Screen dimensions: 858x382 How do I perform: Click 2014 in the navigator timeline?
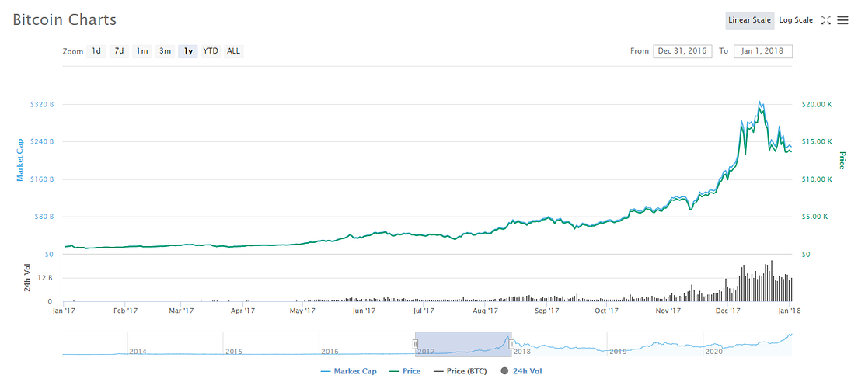click(x=138, y=351)
